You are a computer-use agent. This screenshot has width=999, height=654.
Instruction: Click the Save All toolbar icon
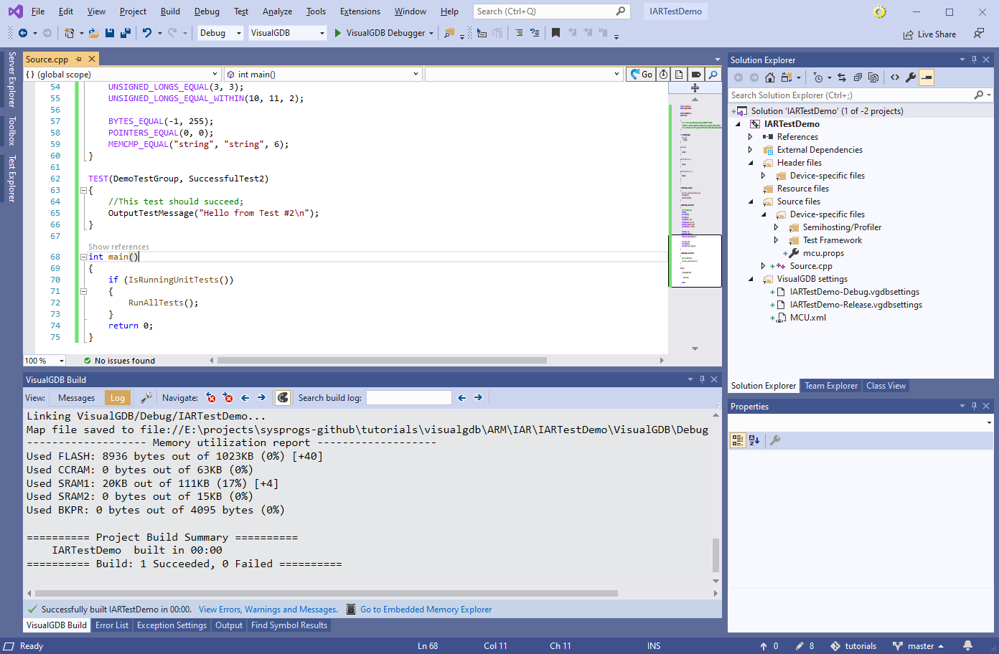tap(126, 33)
